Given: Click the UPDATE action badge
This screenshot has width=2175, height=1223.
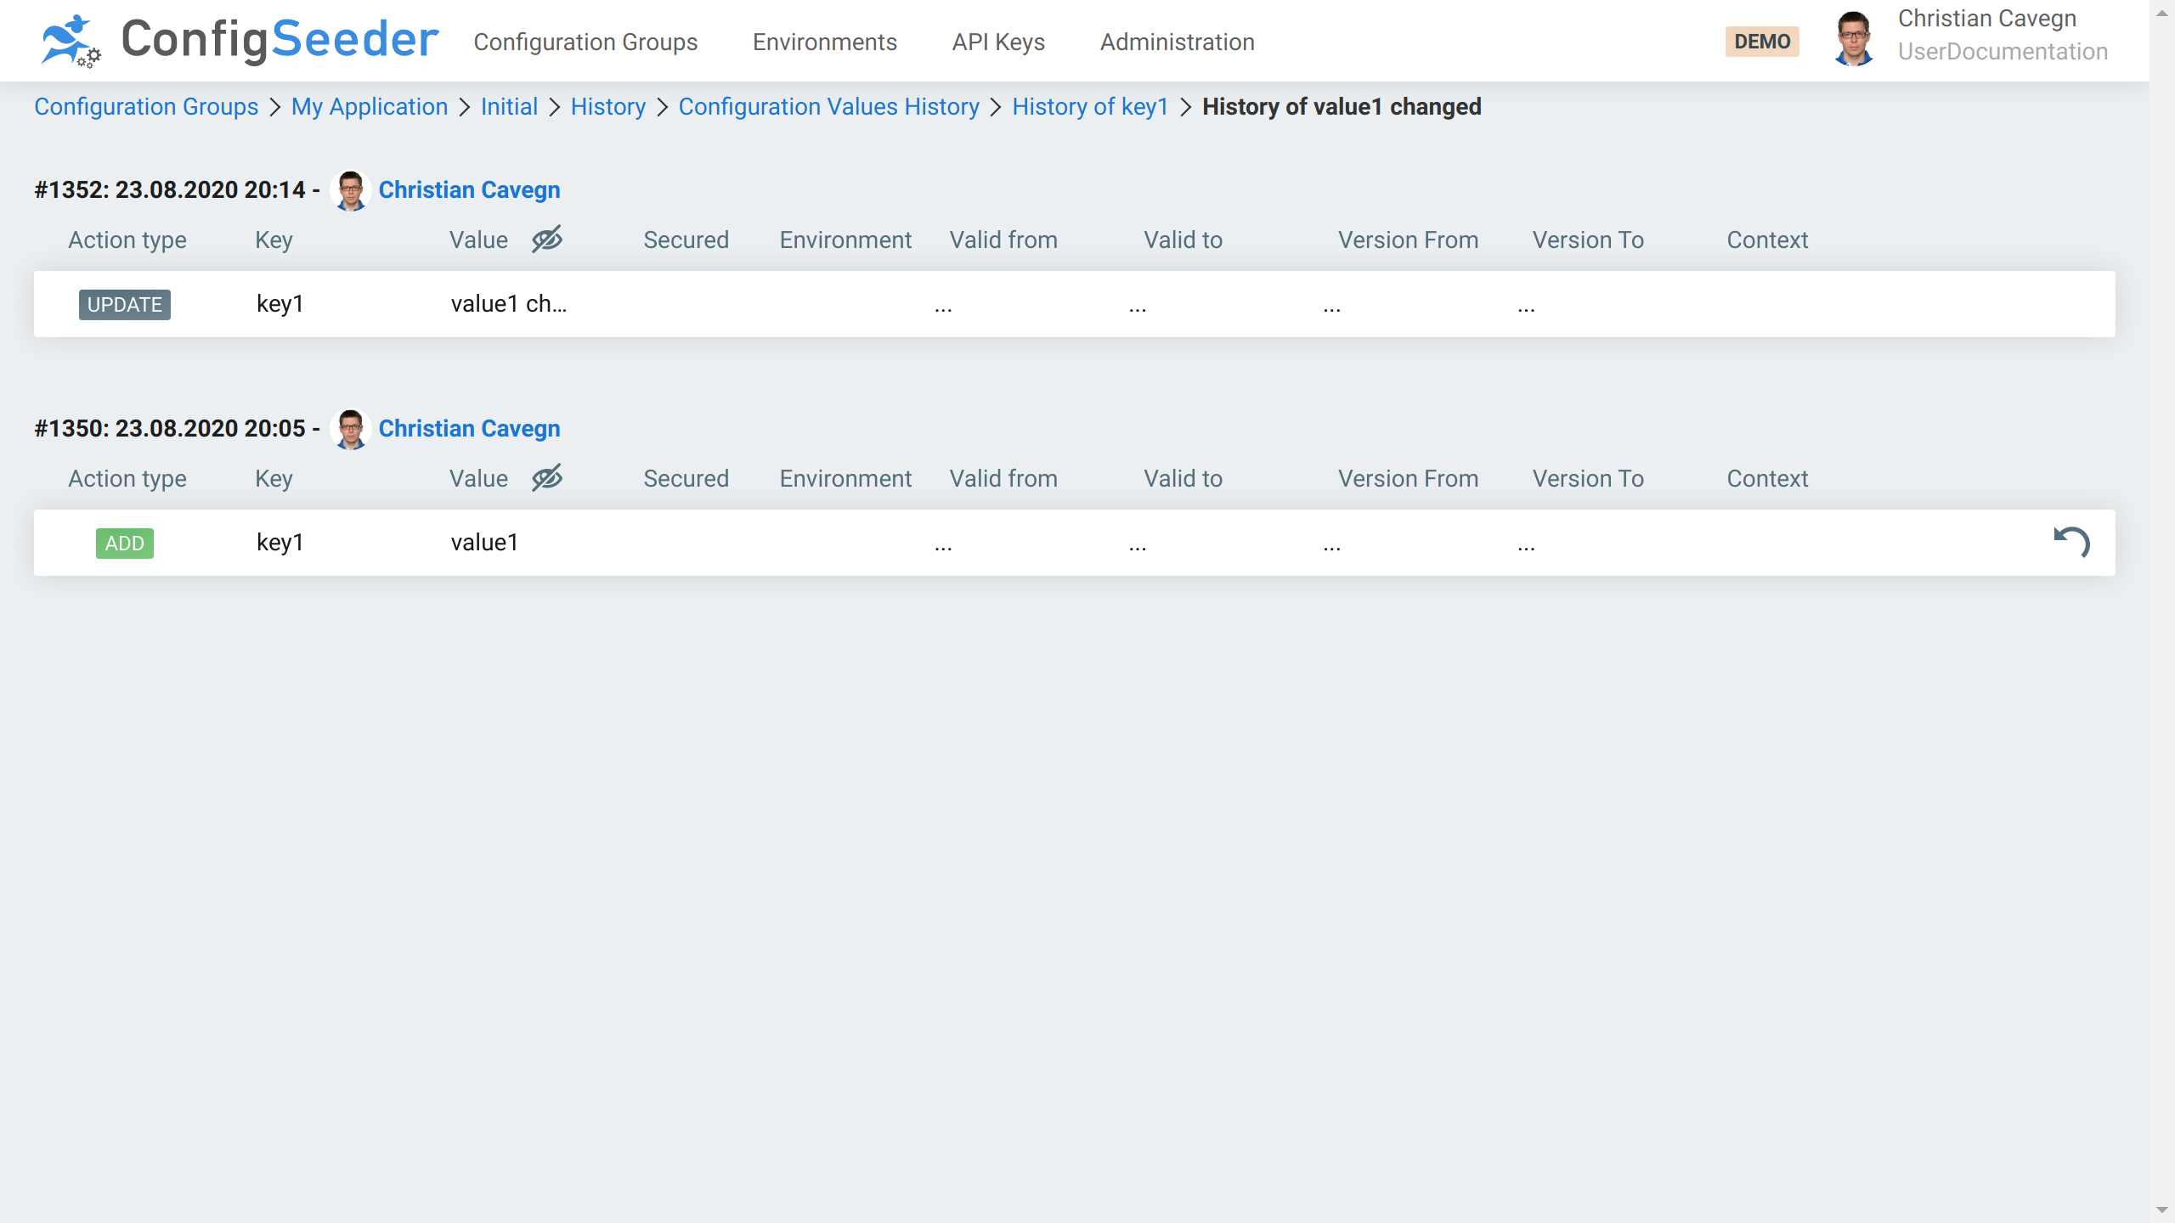Looking at the screenshot, I should [x=124, y=304].
